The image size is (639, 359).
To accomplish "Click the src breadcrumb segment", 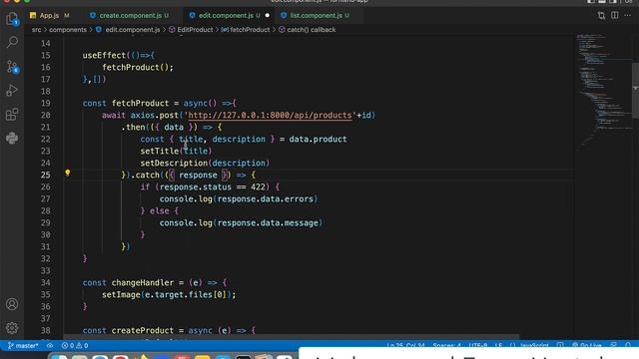I will pyautogui.click(x=36, y=30).
